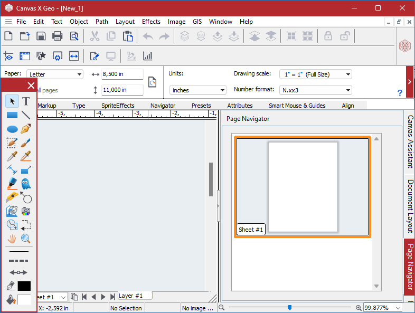Select the Line tool
The image size is (415, 313).
click(x=26, y=115)
